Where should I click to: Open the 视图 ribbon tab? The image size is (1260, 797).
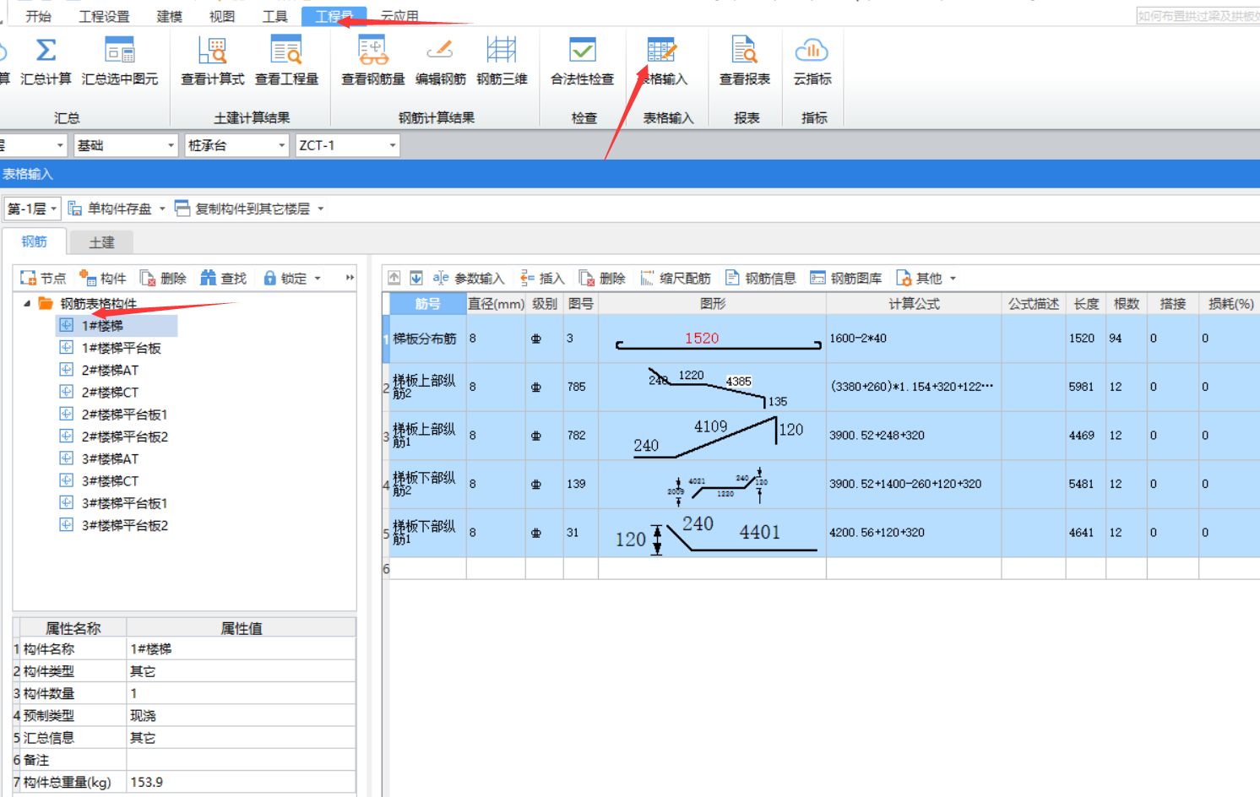(x=222, y=16)
